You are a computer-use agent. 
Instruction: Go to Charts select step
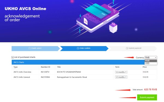tap(36, 49)
